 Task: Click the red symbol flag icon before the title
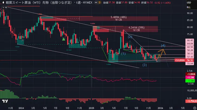[3, 2]
